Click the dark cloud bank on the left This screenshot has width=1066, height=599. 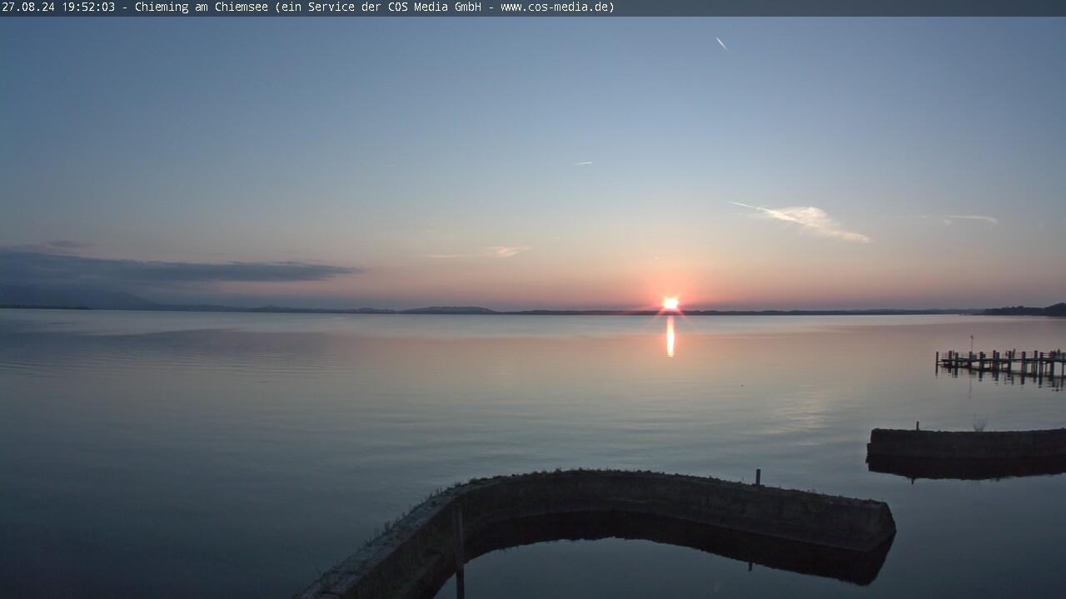167,270
